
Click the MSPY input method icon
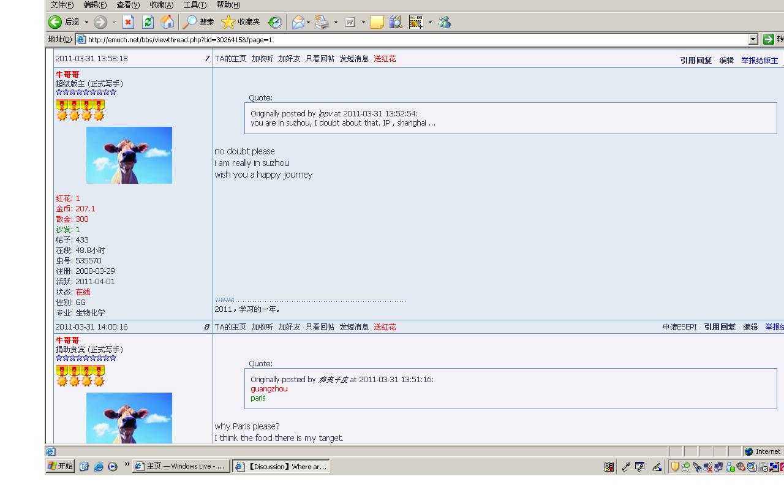click(609, 467)
